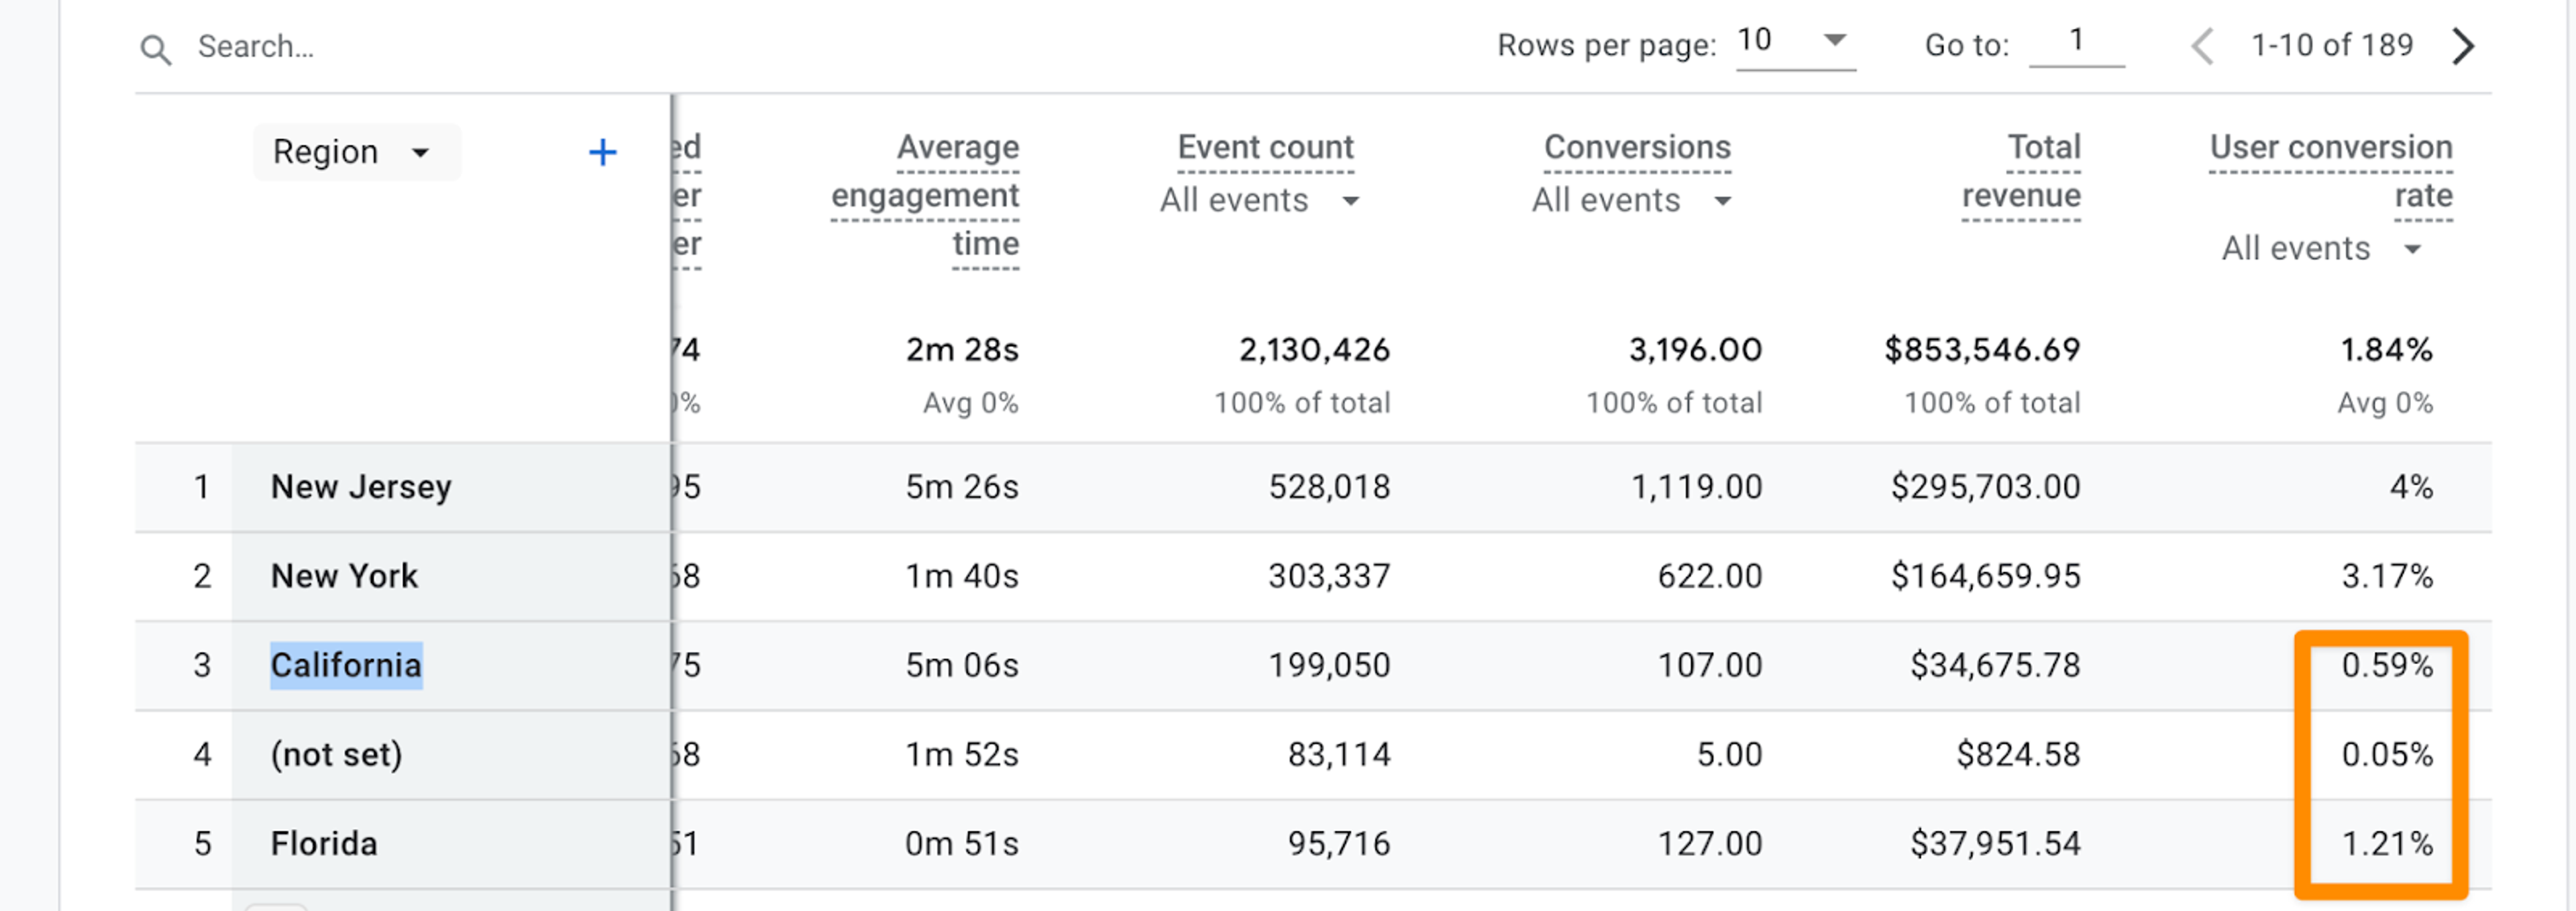Viewport: 2576px width, 911px height.
Task: Go to the next page arrow
Action: click(2464, 46)
